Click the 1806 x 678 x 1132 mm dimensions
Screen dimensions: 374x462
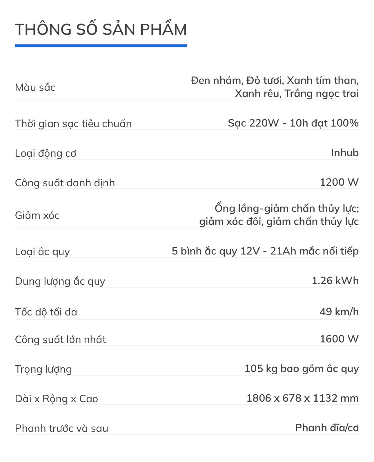click(303, 398)
